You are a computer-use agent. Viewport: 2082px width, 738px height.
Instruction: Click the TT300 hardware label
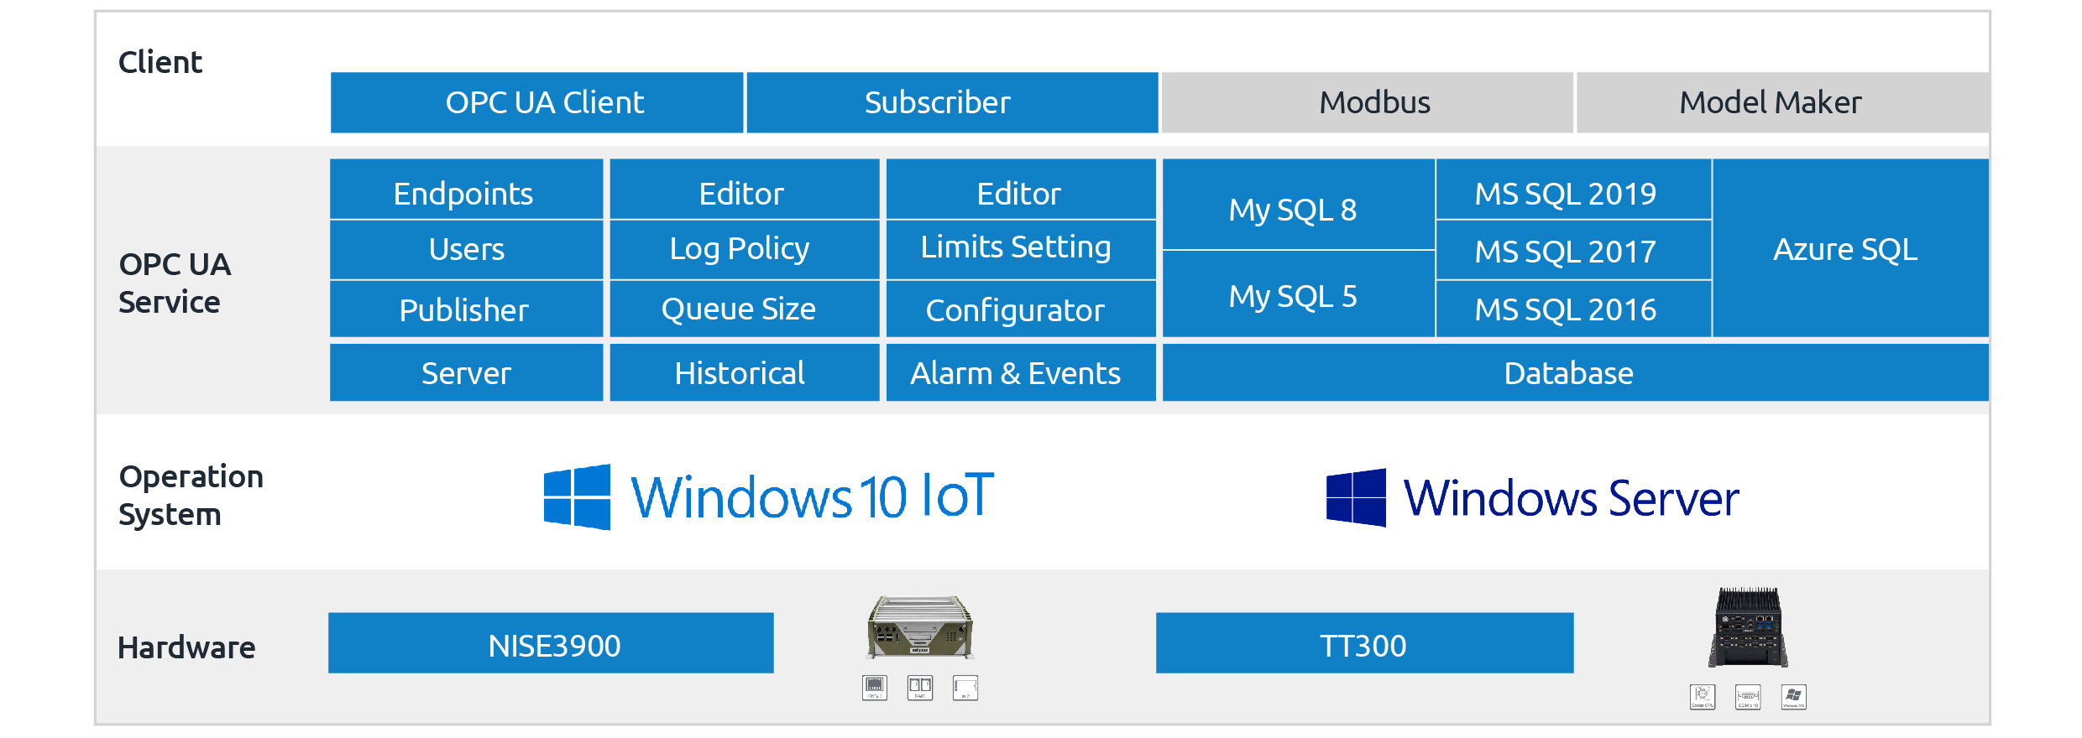pyautogui.click(x=1364, y=642)
